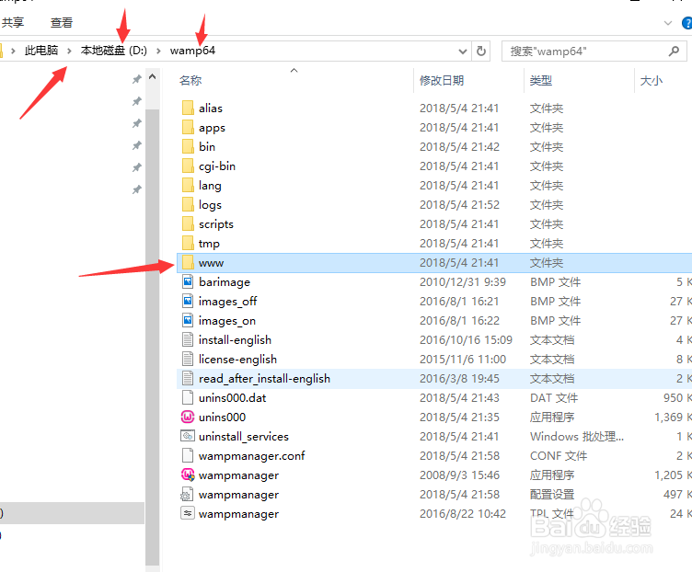Select the alias folder name
692x572 pixels.
click(211, 109)
